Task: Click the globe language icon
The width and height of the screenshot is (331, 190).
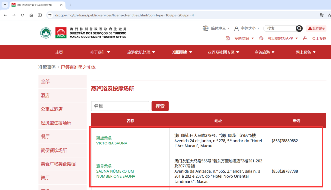Action: 206,28
